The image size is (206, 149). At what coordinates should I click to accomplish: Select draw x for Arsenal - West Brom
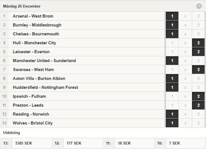click(185, 16)
